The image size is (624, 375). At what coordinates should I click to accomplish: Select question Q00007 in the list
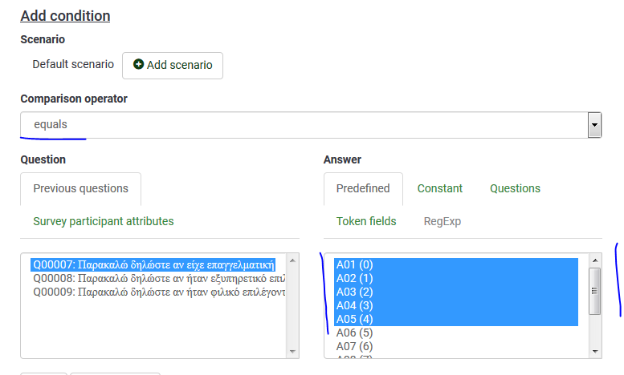pyautogui.click(x=153, y=264)
